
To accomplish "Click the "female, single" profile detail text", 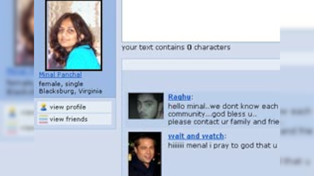I will tap(61, 84).
